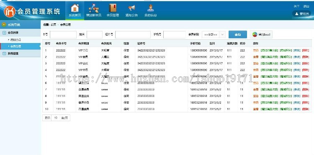Click 删除 in row 1
Viewport: 314px width, 155px height.
(306, 50)
